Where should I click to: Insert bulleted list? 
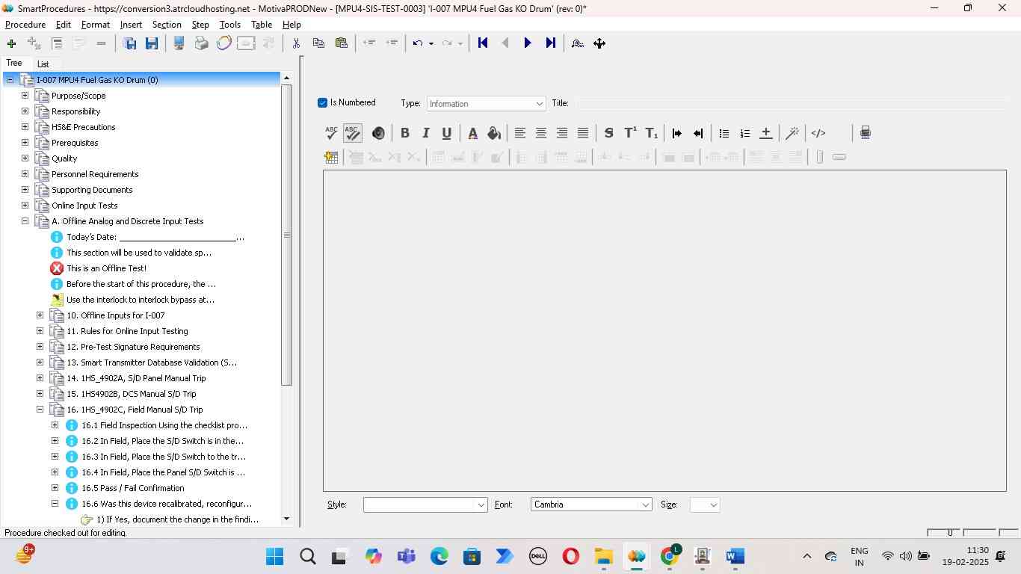click(x=724, y=133)
